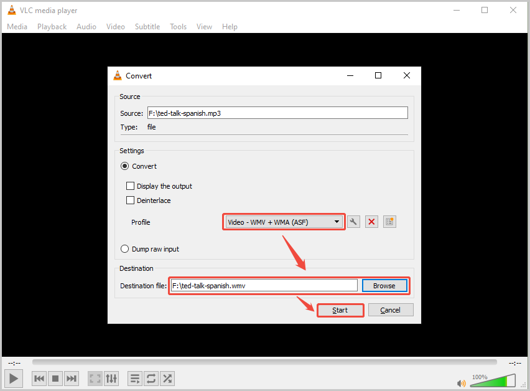Screen dimensions: 530x391
Task: Open the Profile dropdown list
Action: tap(284, 222)
